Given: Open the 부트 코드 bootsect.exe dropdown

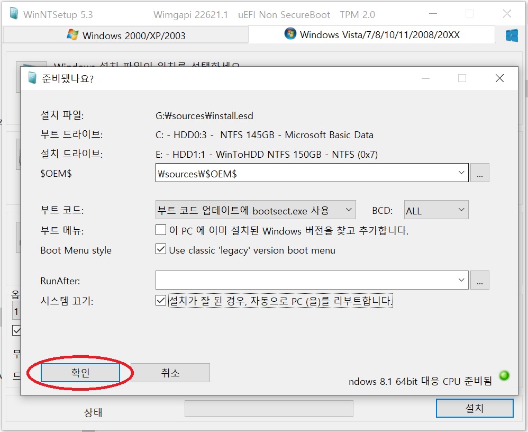Looking at the screenshot, I should 256,210.
